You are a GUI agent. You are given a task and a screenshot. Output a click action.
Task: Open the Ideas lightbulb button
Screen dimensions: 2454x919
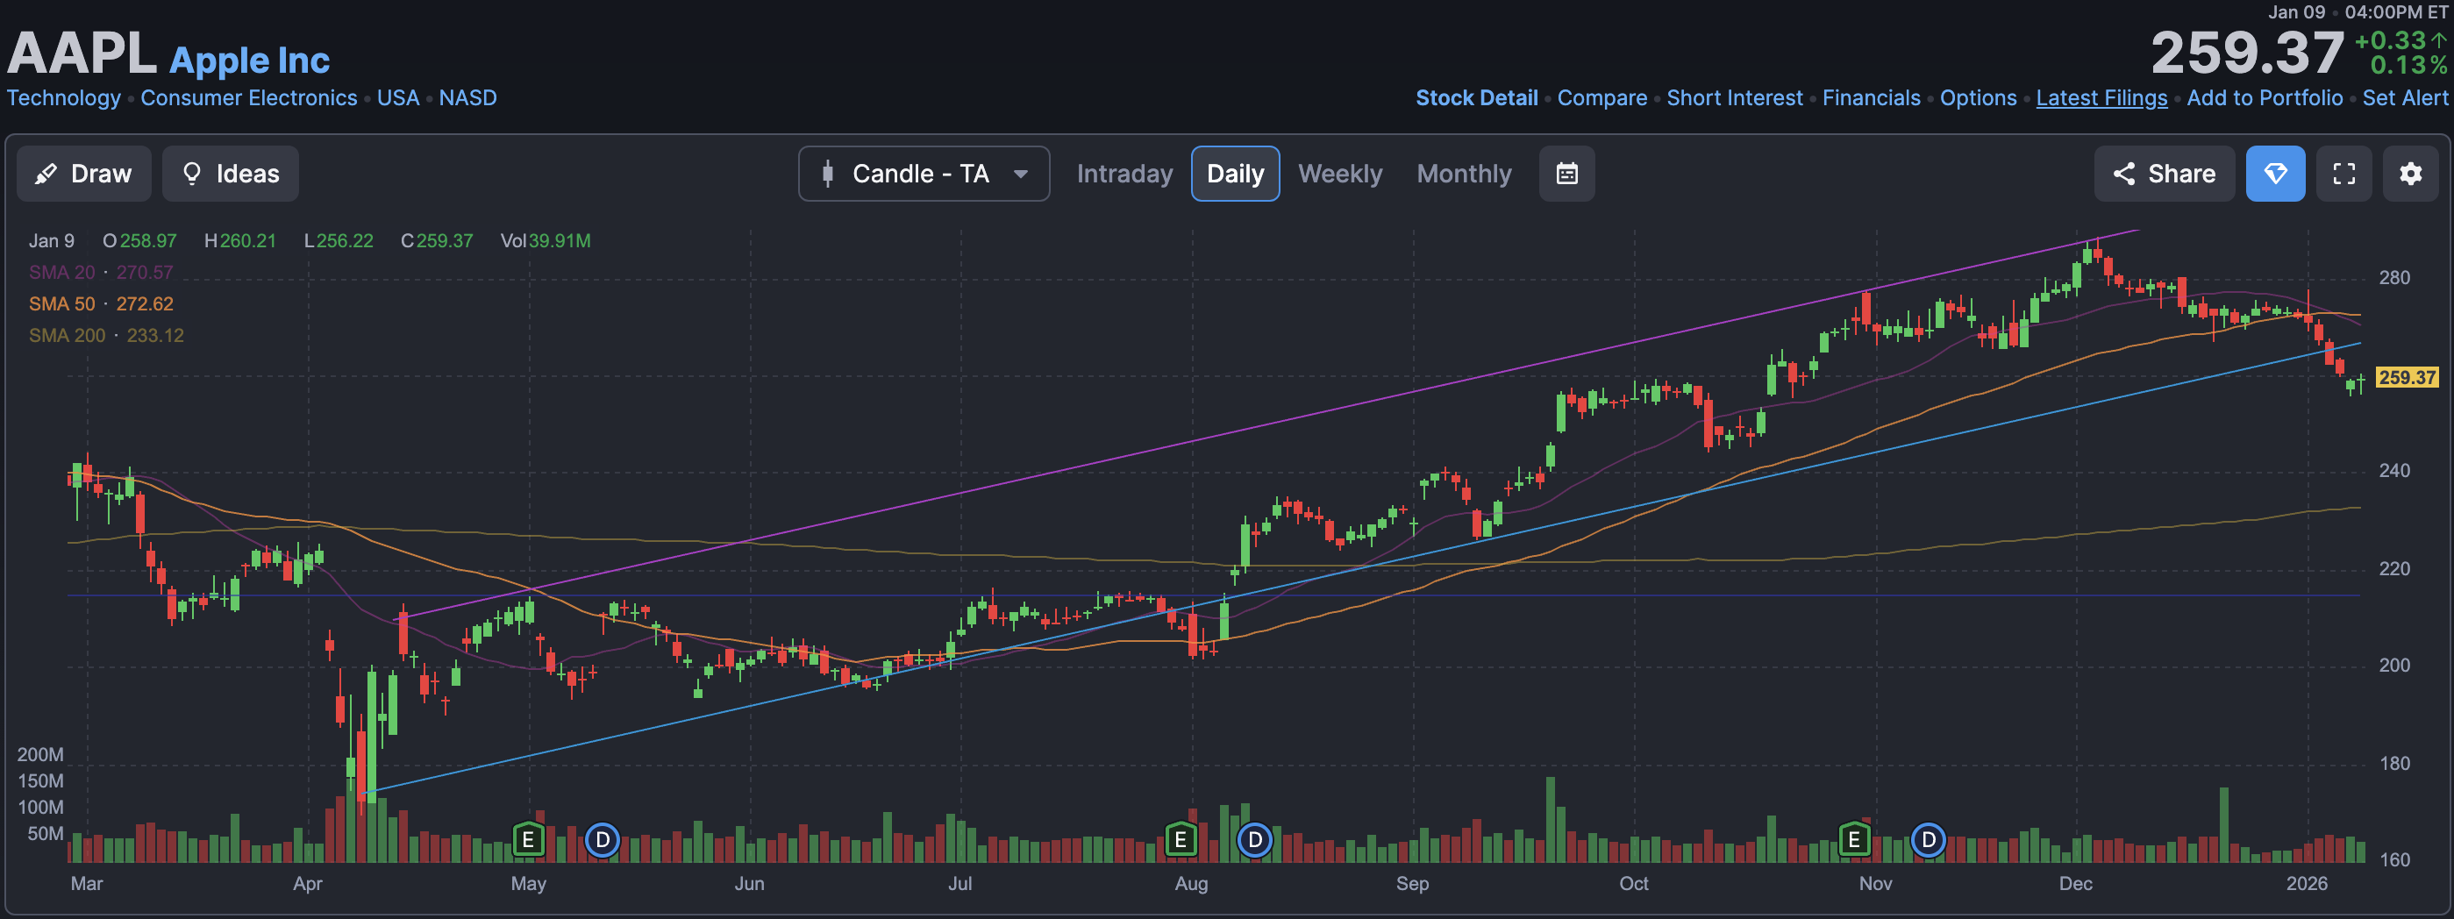[231, 174]
